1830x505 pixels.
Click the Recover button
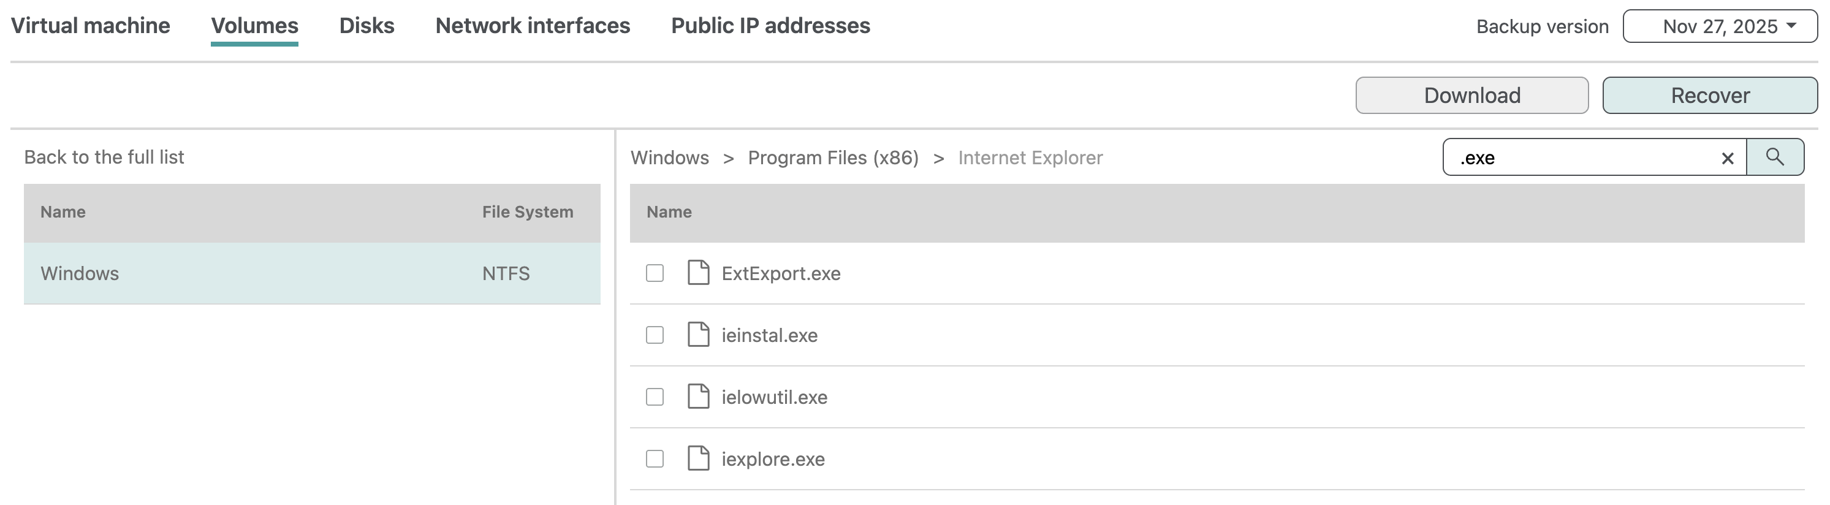1709,95
